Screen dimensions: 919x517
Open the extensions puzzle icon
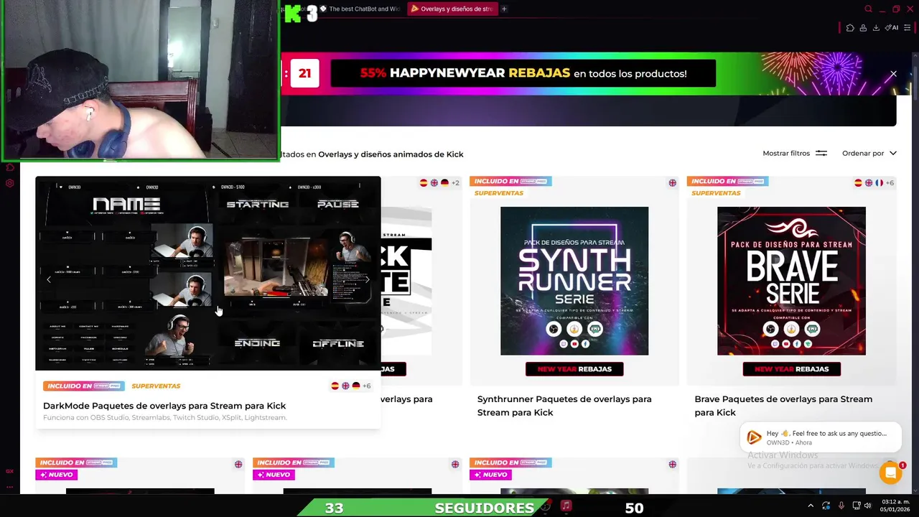click(850, 28)
